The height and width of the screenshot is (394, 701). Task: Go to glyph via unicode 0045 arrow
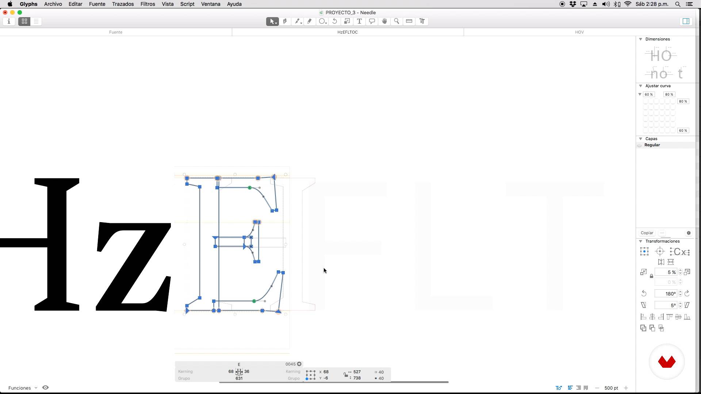pyautogui.click(x=299, y=364)
